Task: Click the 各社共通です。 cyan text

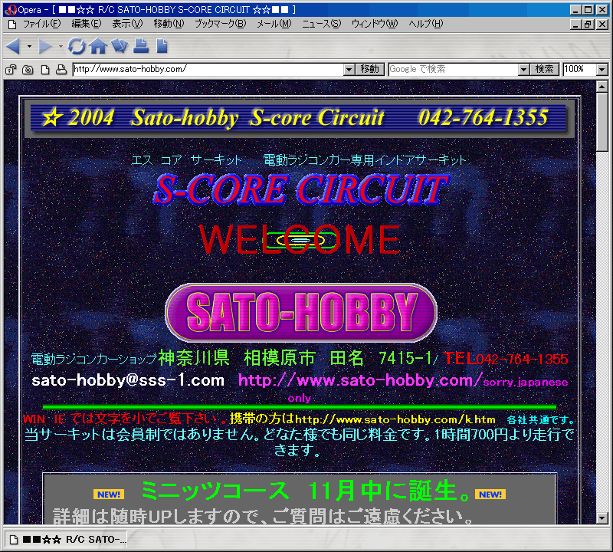Action: pos(541,420)
